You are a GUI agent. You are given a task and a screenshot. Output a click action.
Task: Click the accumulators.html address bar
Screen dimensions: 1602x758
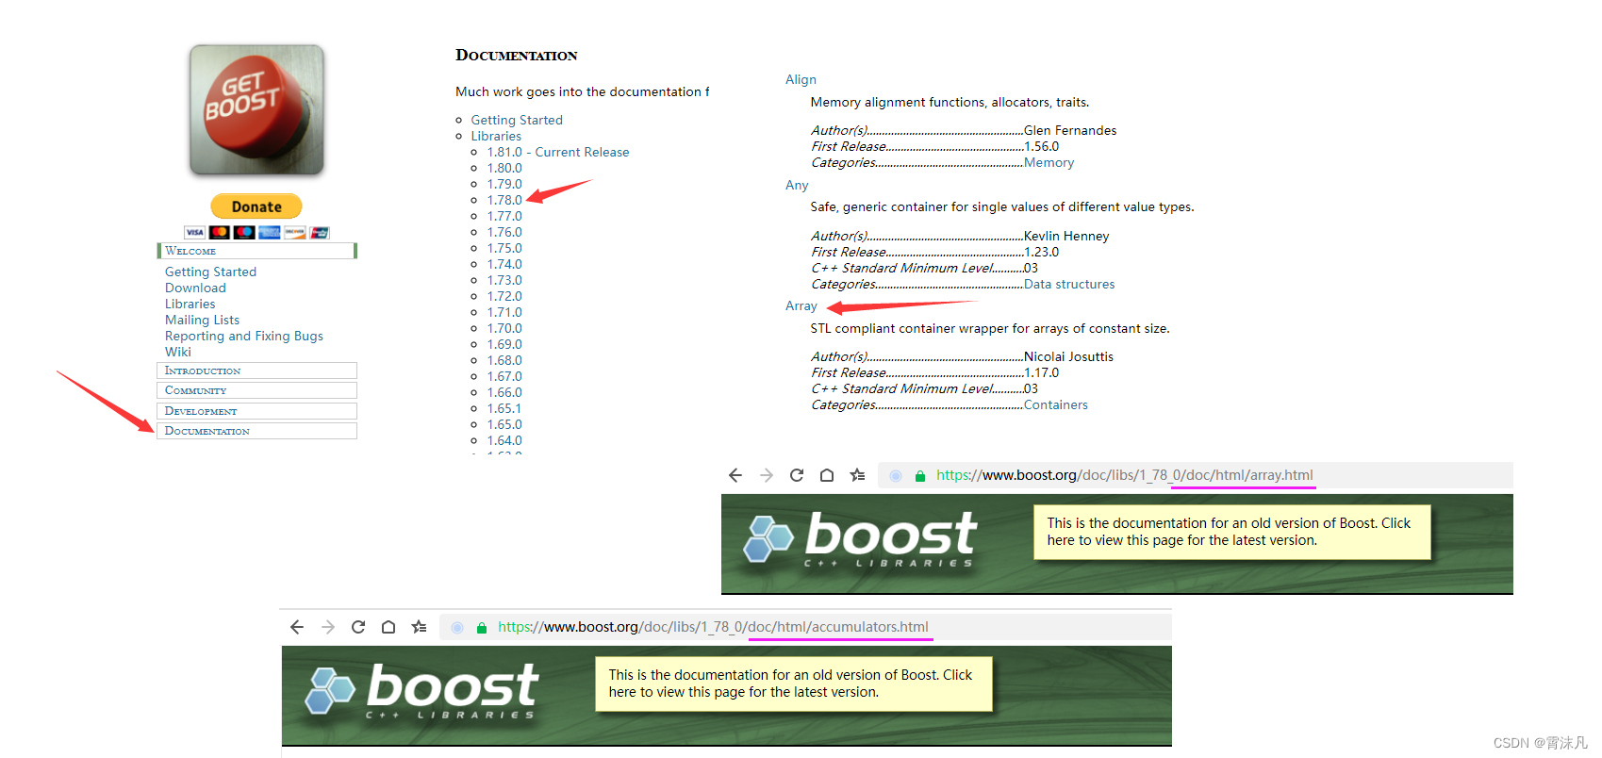(805, 627)
